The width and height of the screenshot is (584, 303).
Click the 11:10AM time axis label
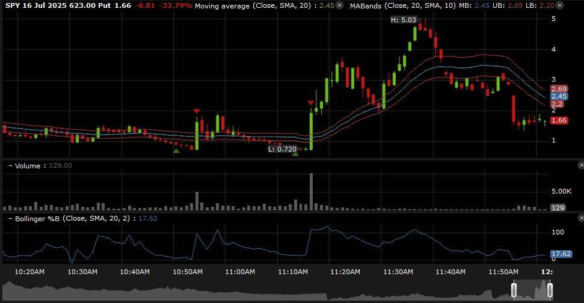point(293,272)
